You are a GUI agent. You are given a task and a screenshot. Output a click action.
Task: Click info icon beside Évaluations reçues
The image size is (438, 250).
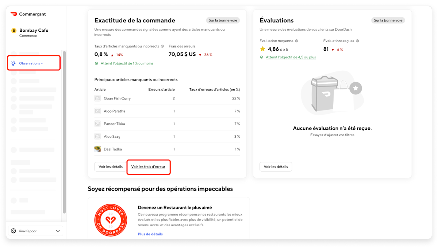tap(357, 41)
